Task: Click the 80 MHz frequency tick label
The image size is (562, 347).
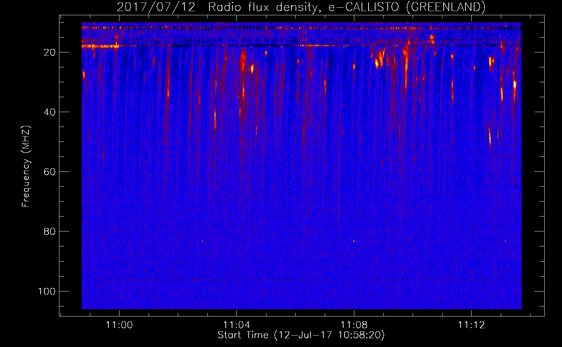Action: (x=50, y=231)
